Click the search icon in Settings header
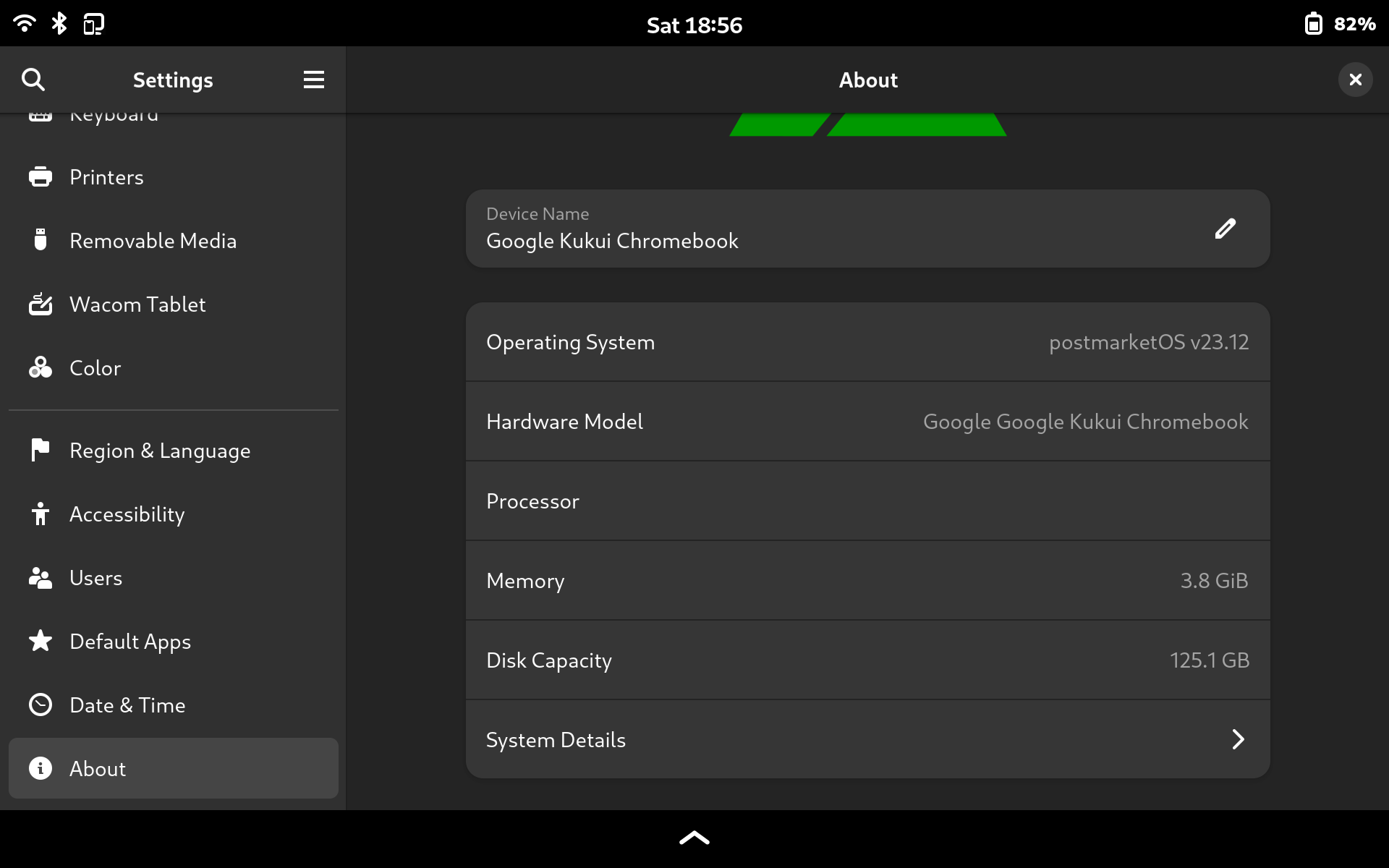 (33, 80)
